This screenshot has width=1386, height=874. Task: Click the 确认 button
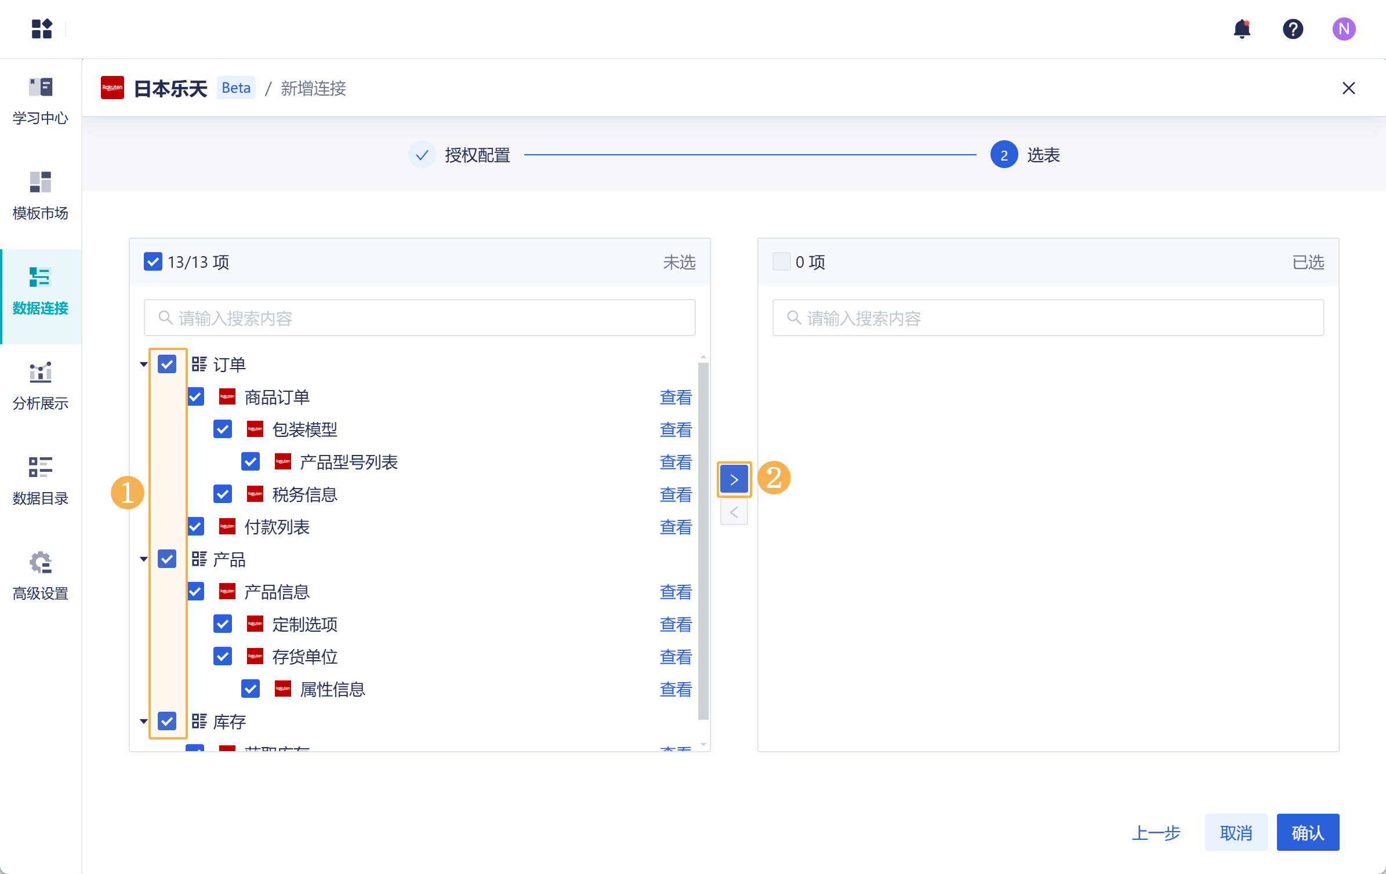[x=1307, y=832]
